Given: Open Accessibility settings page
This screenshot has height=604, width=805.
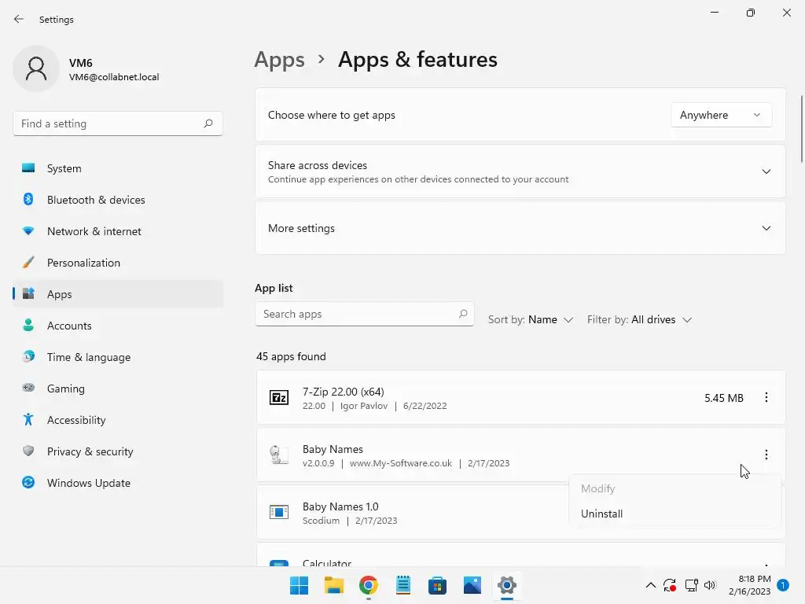Looking at the screenshot, I should 75,420.
